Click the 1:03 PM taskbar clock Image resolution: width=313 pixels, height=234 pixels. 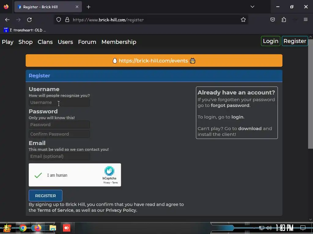[285, 228]
